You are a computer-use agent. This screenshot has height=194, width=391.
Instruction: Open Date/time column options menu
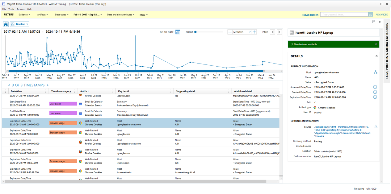click(x=45, y=91)
